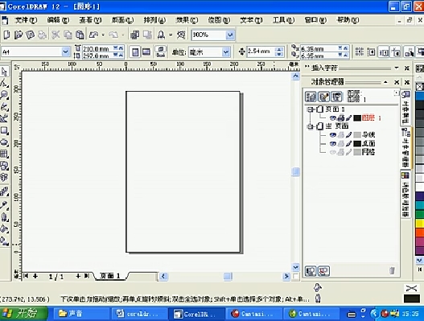This screenshot has height=321, width=424.
Task: Open the Undo history dropdown arrow
Action: point(103,35)
